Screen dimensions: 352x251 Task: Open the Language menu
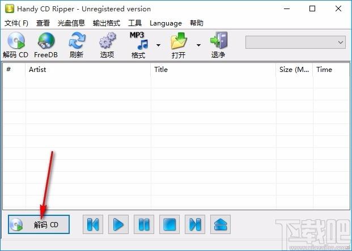pyautogui.click(x=166, y=23)
